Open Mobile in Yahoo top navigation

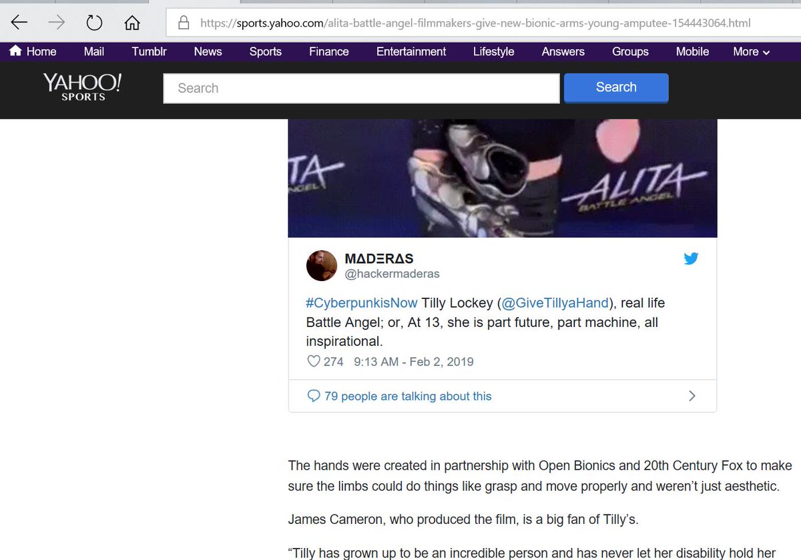[x=692, y=51]
